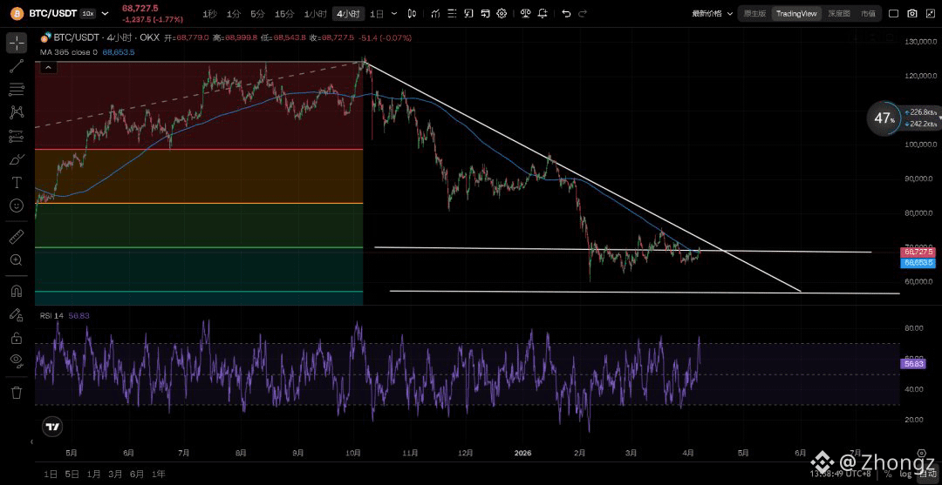The image size is (942, 485).
Task: Set the date range to 1日
Action: coord(51,474)
